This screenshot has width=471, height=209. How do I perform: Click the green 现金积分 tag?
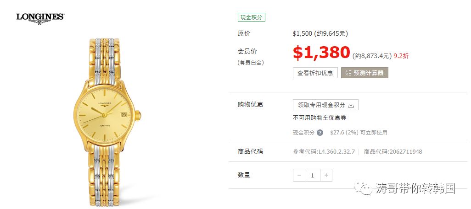tap(251, 17)
